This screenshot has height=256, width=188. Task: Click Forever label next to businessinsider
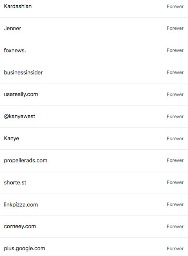(x=175, y=72)
